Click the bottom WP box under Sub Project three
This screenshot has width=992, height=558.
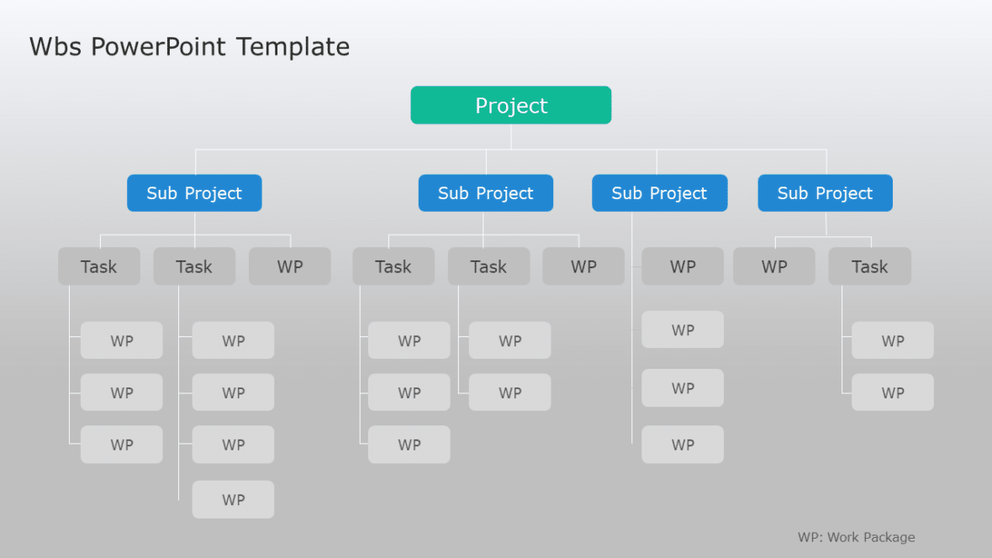point(683,445)
